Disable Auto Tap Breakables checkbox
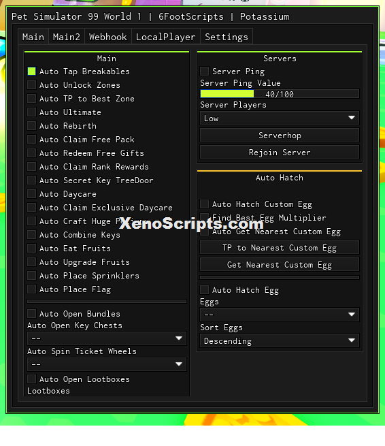 31,71
